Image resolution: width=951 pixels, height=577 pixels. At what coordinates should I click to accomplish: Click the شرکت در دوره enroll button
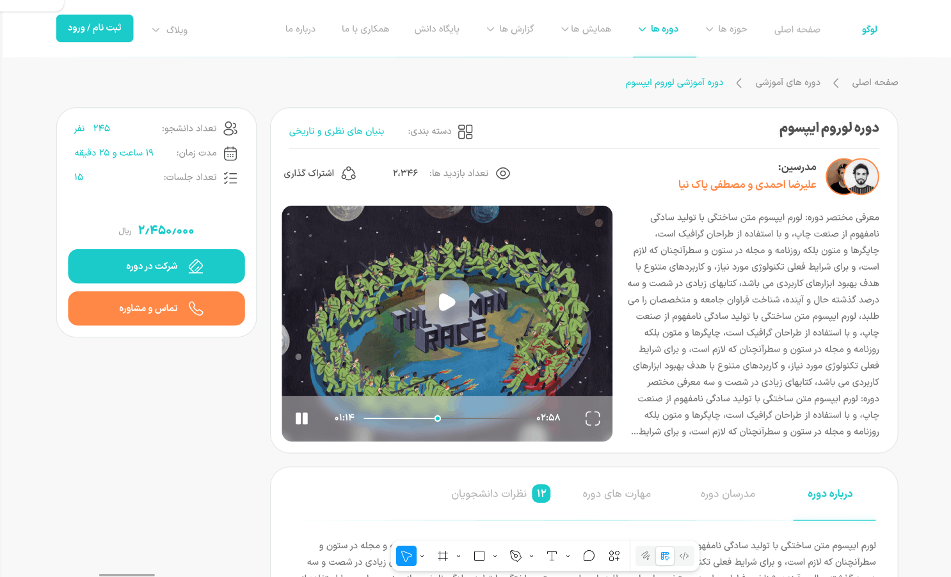(156, 266)
